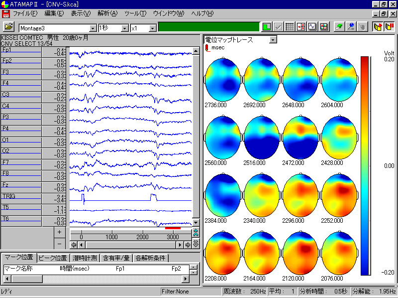This screenshot has height=298, width=398.
Task: Expand the 電位マップトレース dropdown
Action: (272, 40)
